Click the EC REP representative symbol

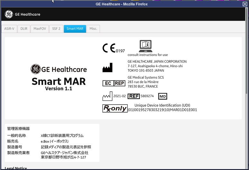(114, 83)
